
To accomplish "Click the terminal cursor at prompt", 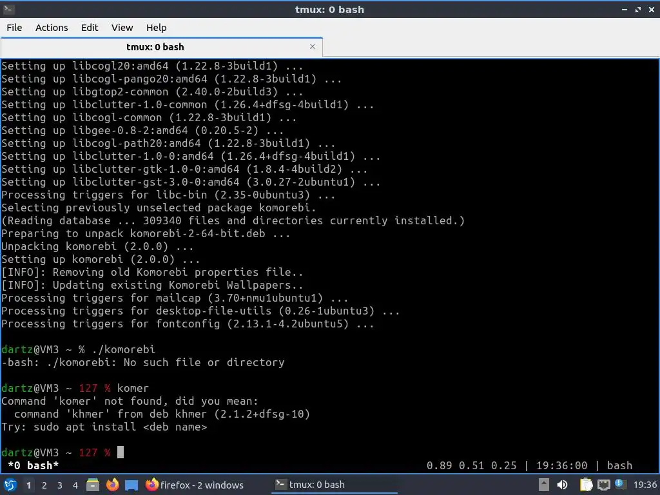I will 121,452.
